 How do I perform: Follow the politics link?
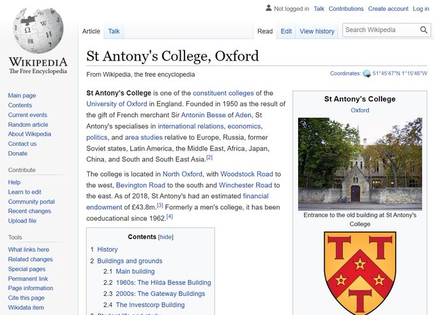pos(96,138)
